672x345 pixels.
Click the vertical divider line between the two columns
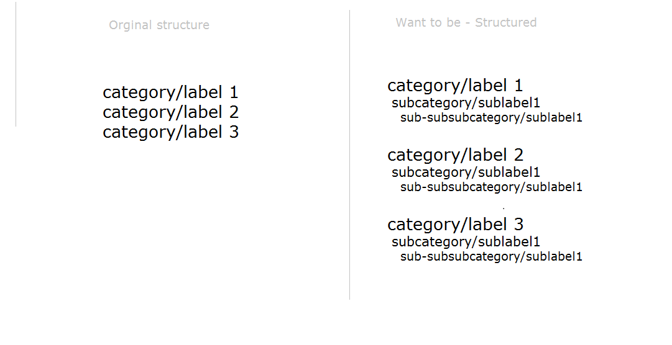[350, 155]
